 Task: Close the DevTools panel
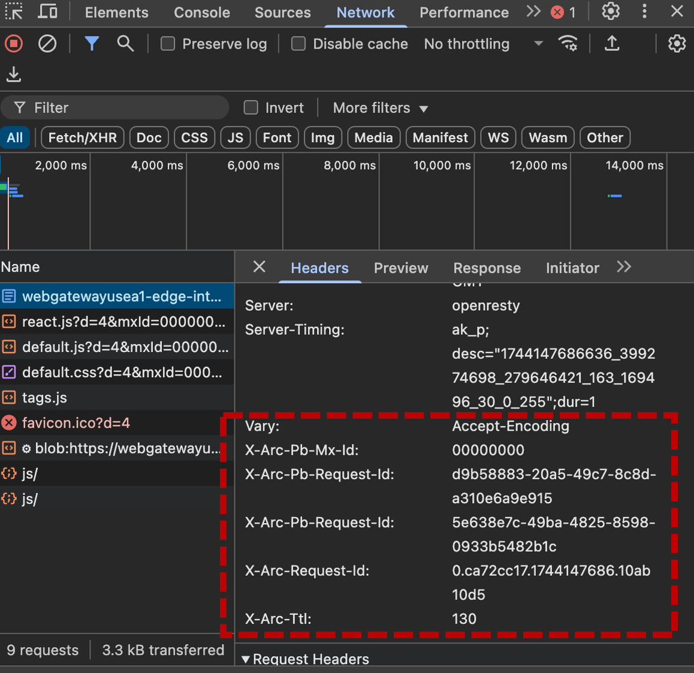coord(677,11)
